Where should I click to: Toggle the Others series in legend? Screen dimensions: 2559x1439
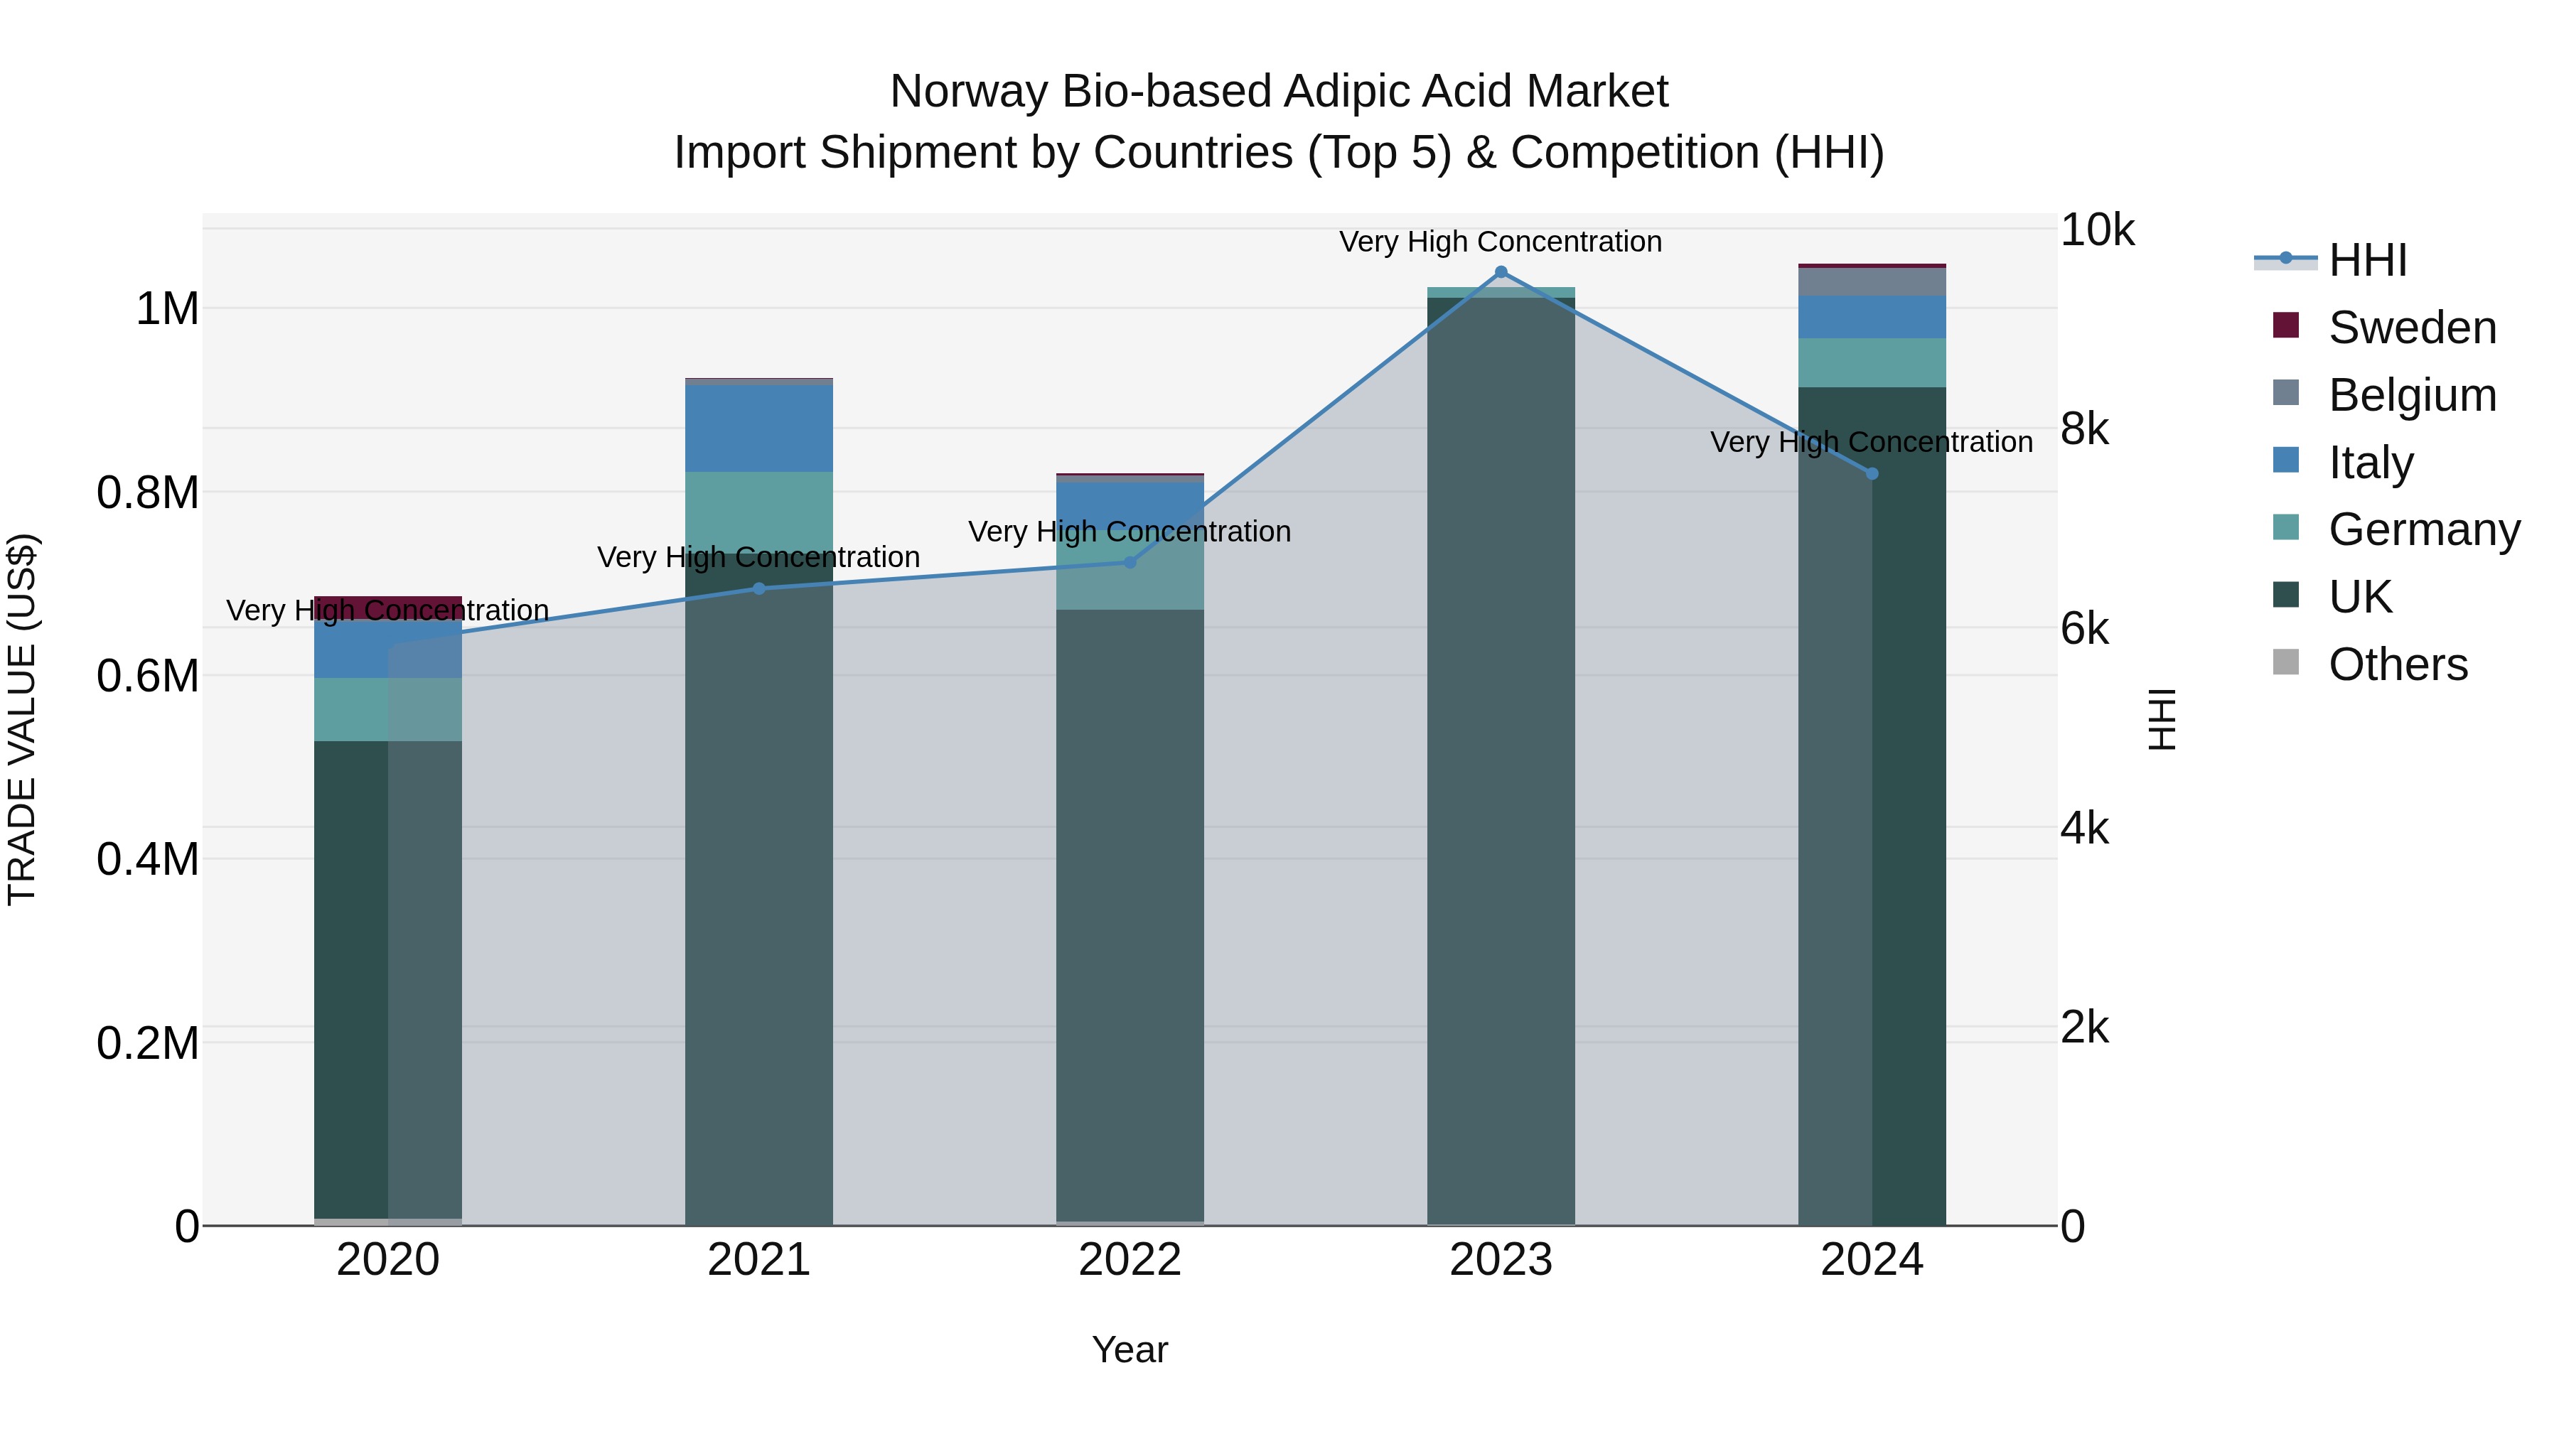(x=2370, y=664)
